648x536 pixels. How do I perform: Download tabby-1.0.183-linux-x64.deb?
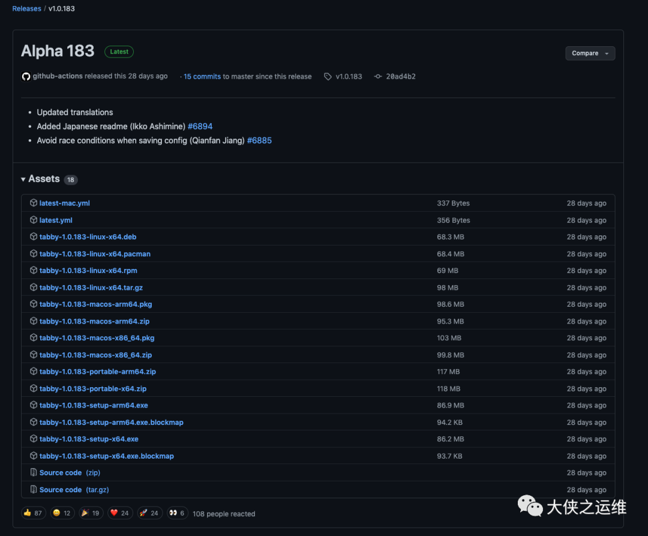88,237
